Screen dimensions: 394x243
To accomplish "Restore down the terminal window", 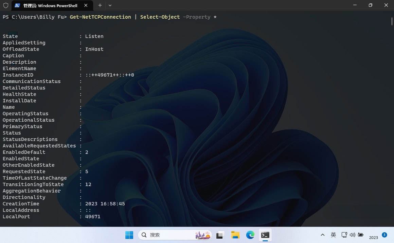I will coord(371,5).
